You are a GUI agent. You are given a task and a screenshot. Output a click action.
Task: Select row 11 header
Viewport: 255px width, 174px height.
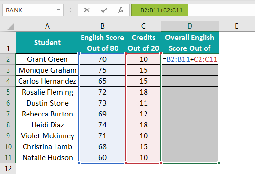pos(8,157)
